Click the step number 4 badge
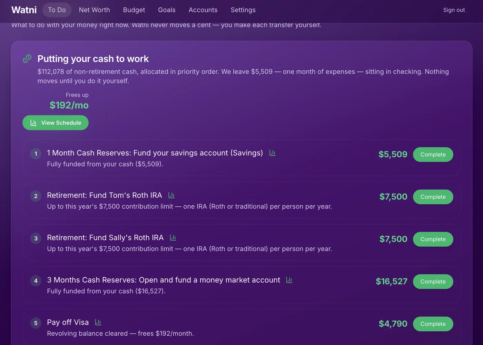483x345 pixels. pos(36,281)
